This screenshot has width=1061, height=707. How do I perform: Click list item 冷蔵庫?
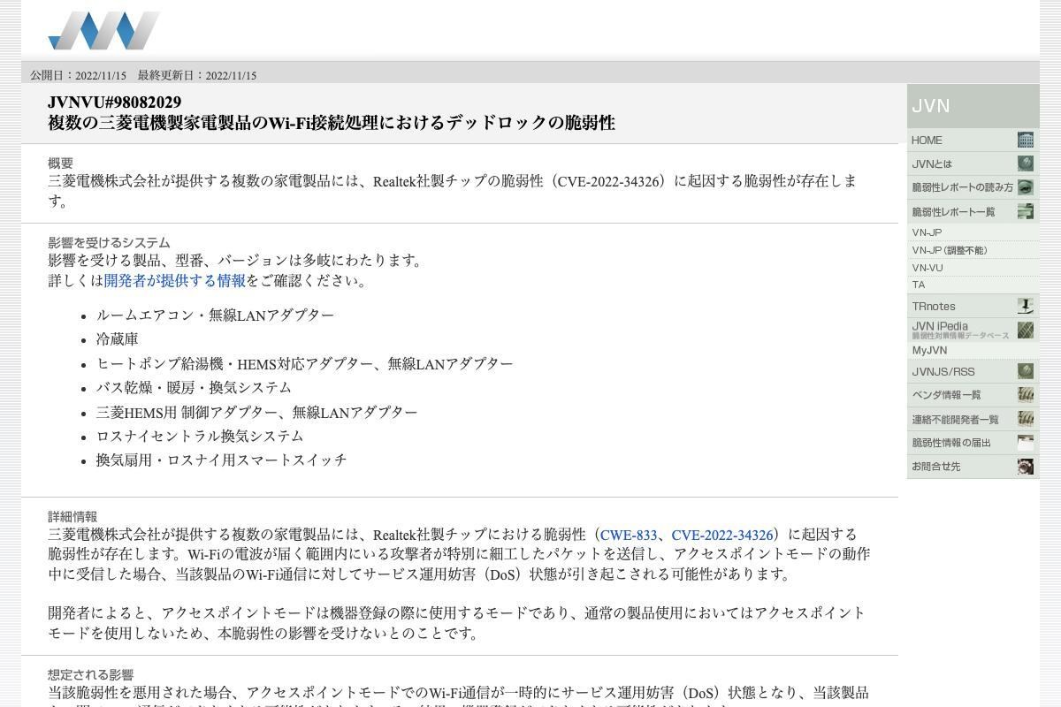pos(118,339)
